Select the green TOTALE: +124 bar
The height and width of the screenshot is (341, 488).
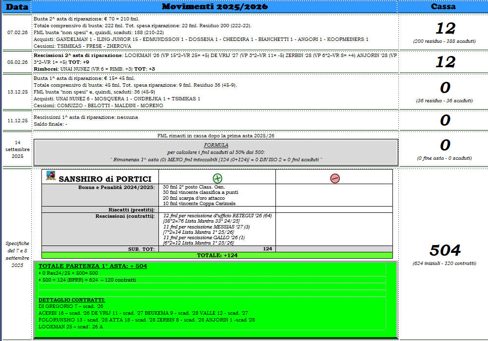(x=216, y=255)
